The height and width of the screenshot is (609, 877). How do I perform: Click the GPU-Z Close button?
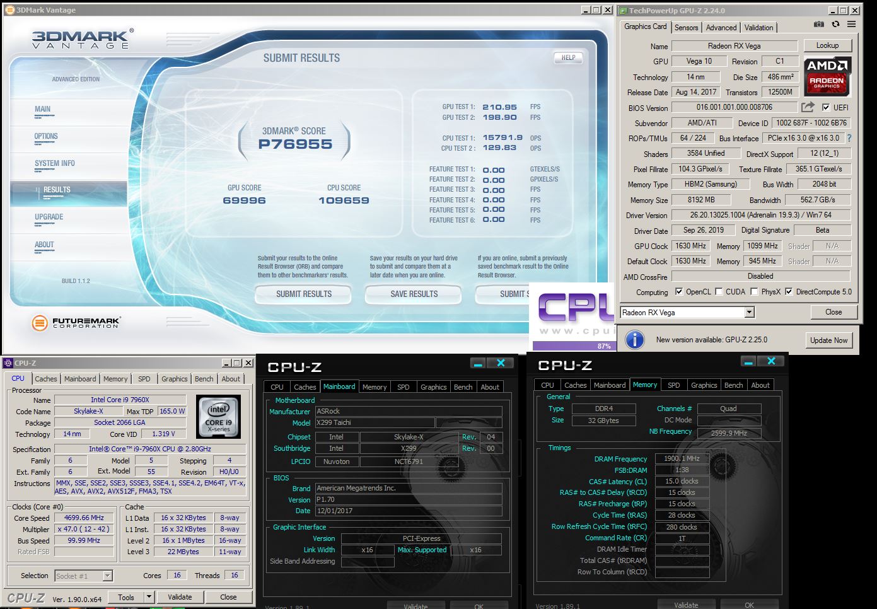pos(833,312)
